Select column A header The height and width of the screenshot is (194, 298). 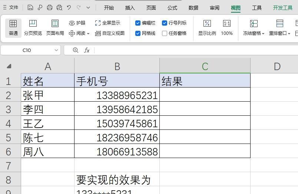tap(48, 66)
